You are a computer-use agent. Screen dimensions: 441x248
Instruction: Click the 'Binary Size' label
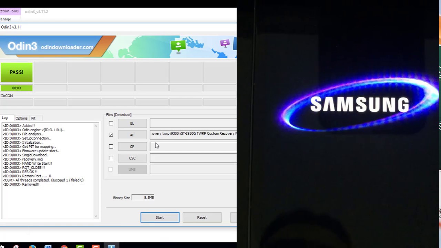pos(122,198)
